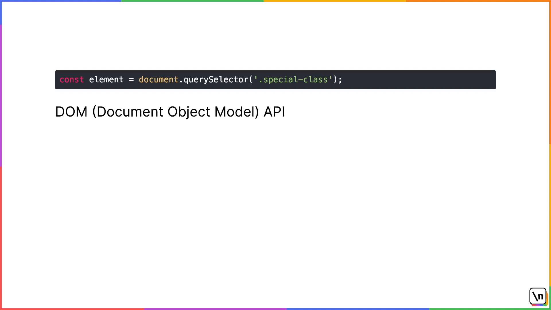Screen dimensions: 551x310
Task: Click the word 'Object' in heading
Action: [189, 112]
